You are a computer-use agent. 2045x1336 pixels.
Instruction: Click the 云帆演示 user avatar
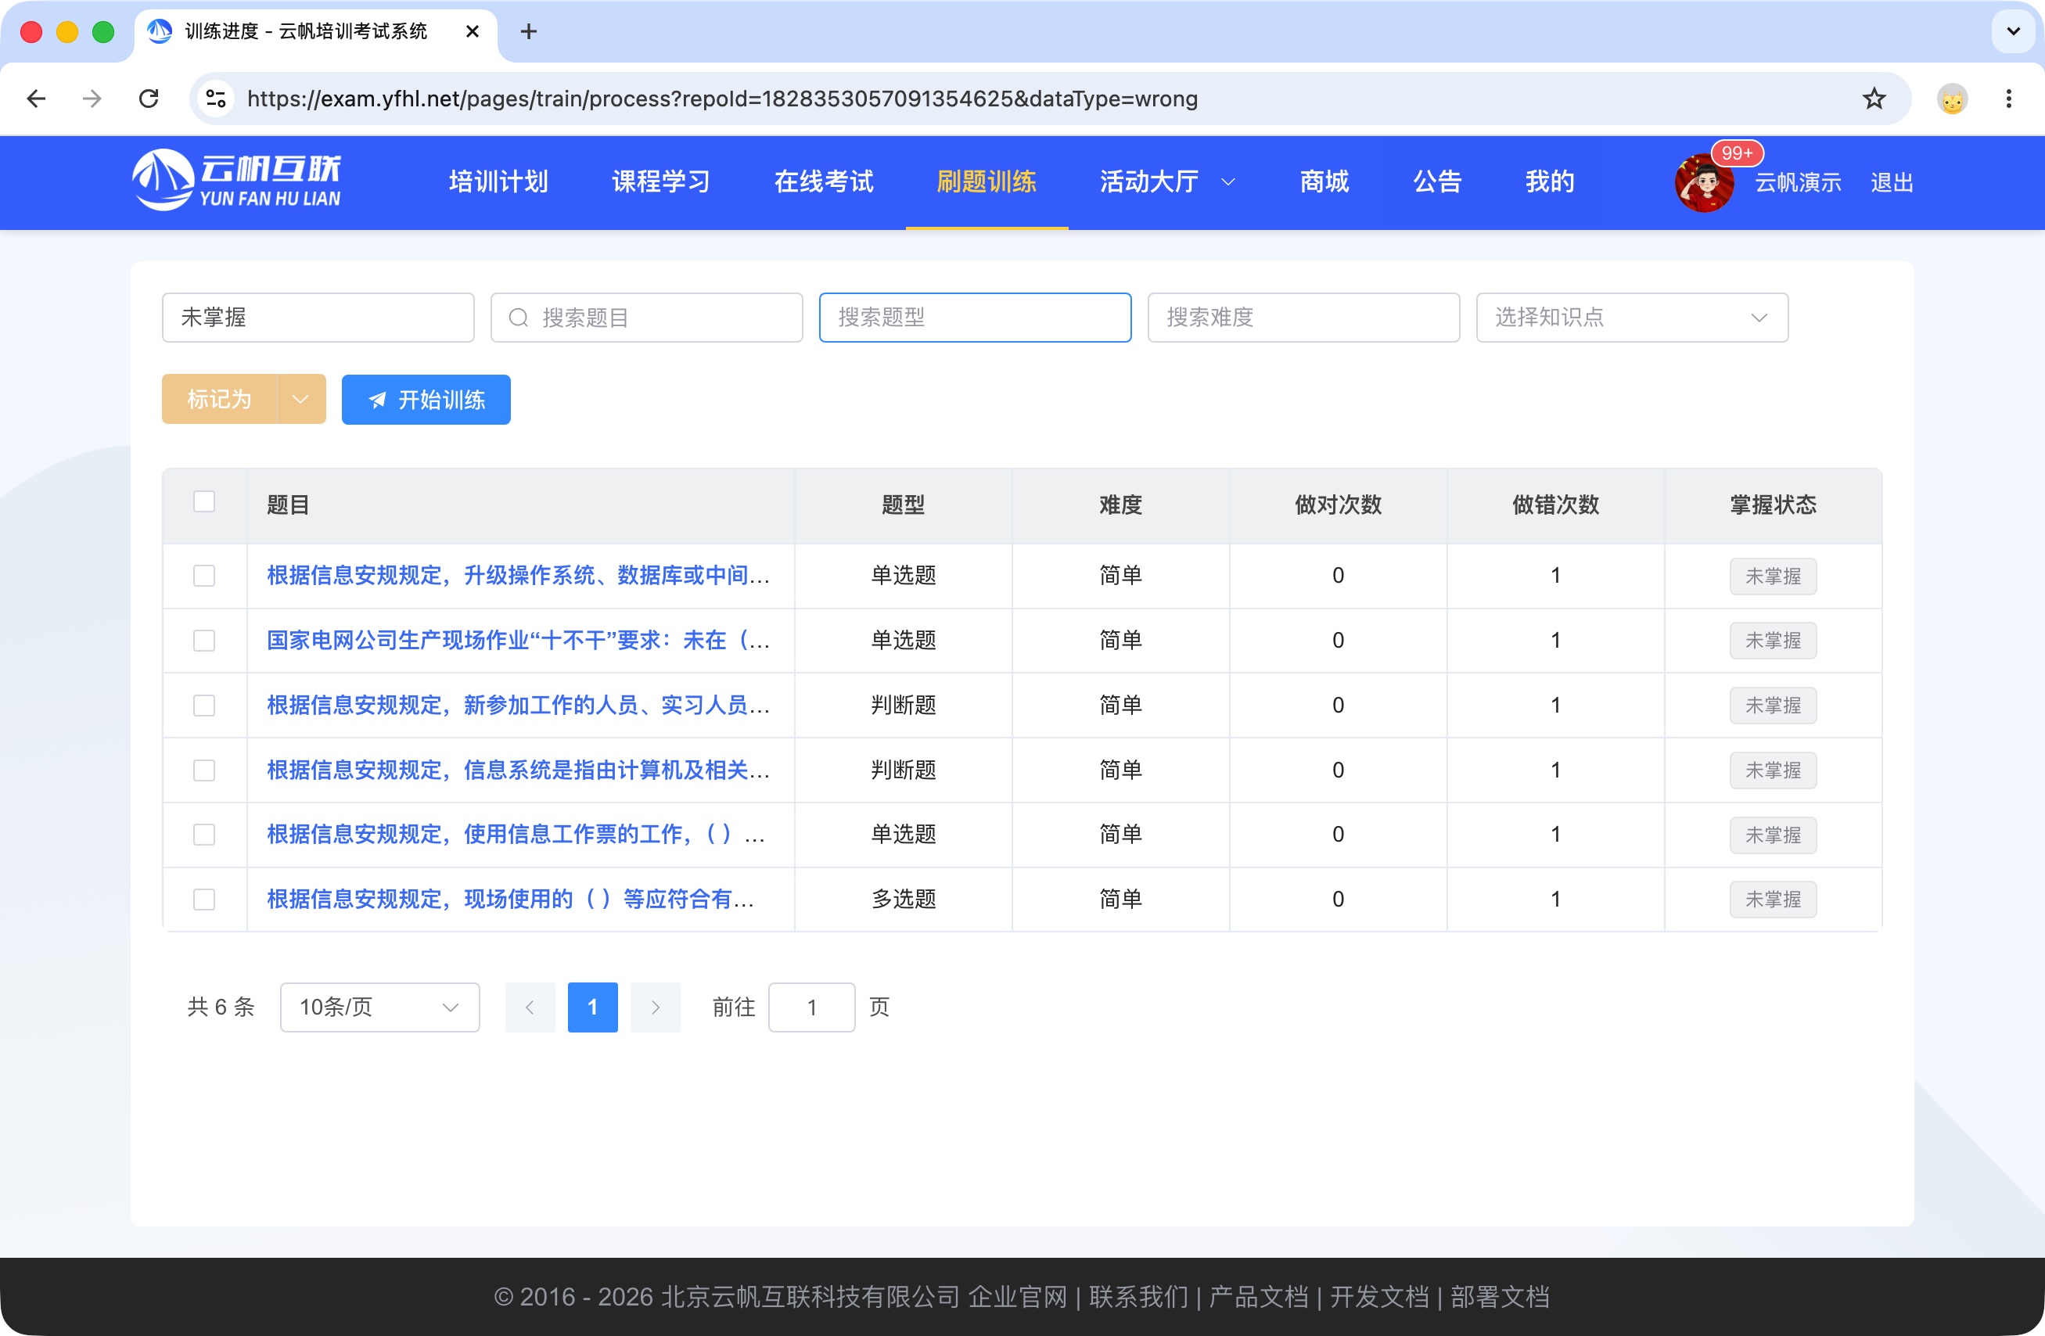pyautogui.click(x=1703, y=183)
